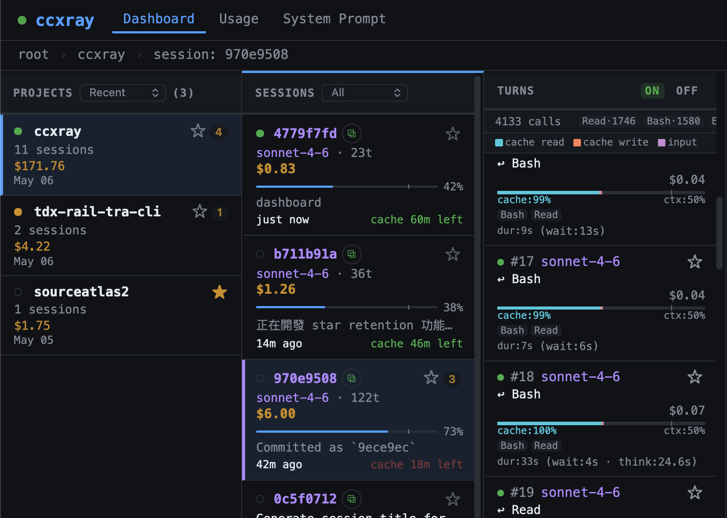Copy session ID b711b91a

click(352, 254)
